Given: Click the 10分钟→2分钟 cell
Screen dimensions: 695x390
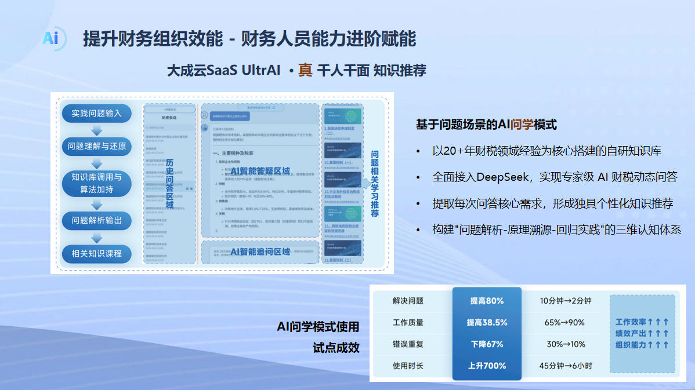Looking at the screenshot, I should click(566, 301).
